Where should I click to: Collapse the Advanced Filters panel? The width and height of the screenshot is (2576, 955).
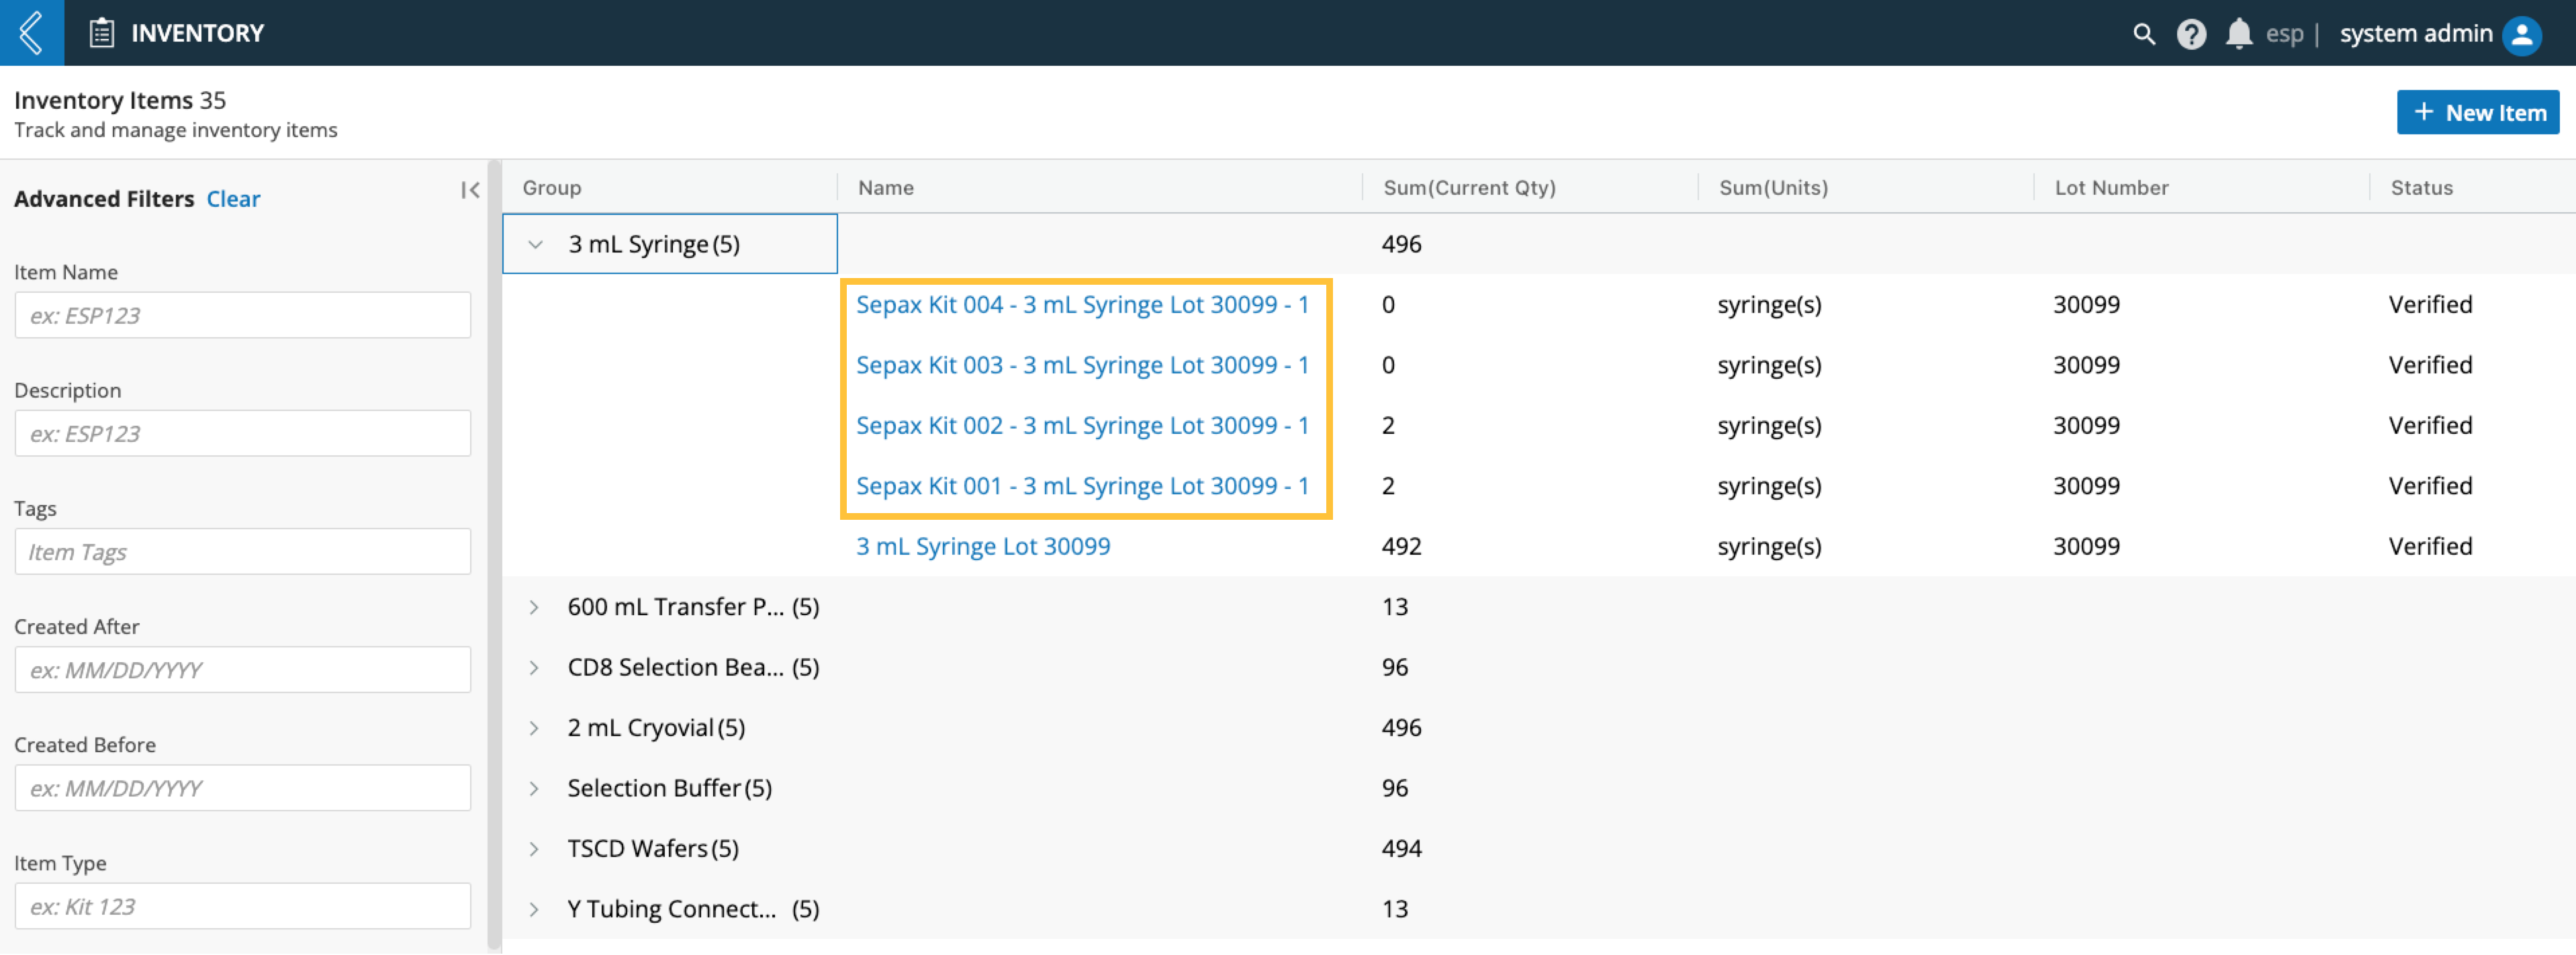(x=470, y=190)
